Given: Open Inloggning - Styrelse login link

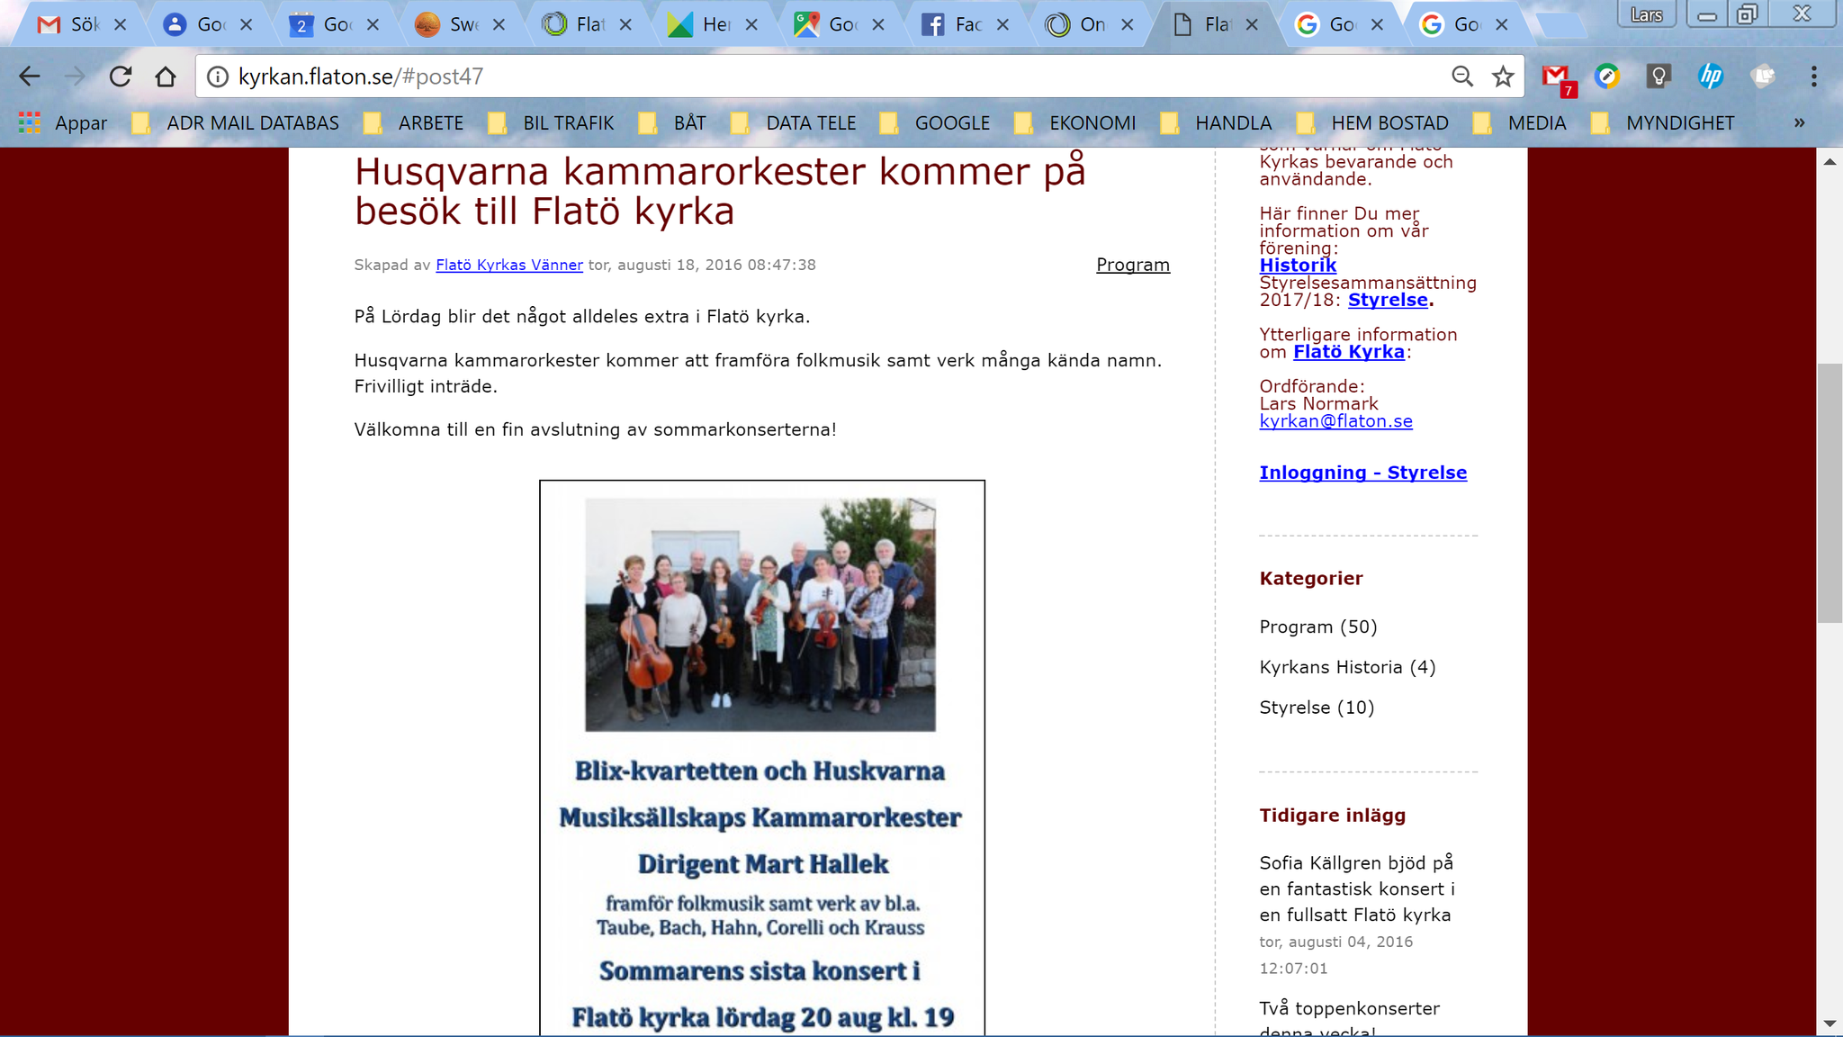Looking at the screenshot, I should point(1362,473).
